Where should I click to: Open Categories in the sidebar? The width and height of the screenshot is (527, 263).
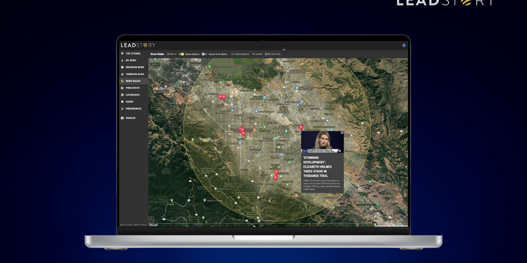pos(134,95)
